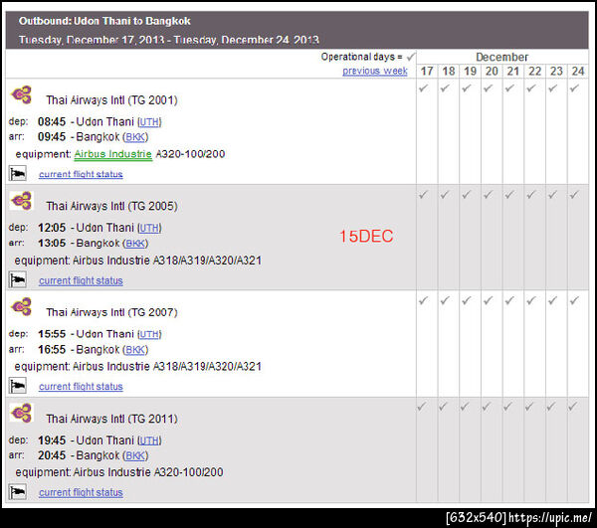The height and width of the screenshot is (528, 597).
Task: Click the Thai Airways Intl (TG 2011) title
Action: 111,419
